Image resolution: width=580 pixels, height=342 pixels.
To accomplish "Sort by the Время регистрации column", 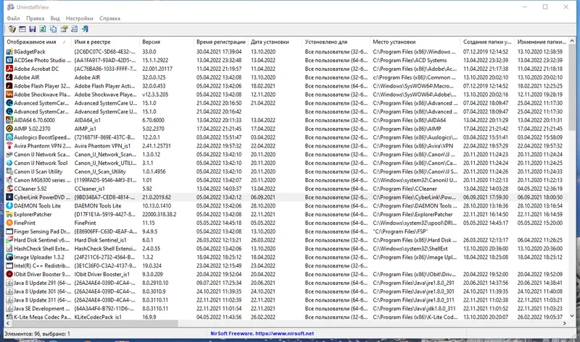I will point(221,42).
